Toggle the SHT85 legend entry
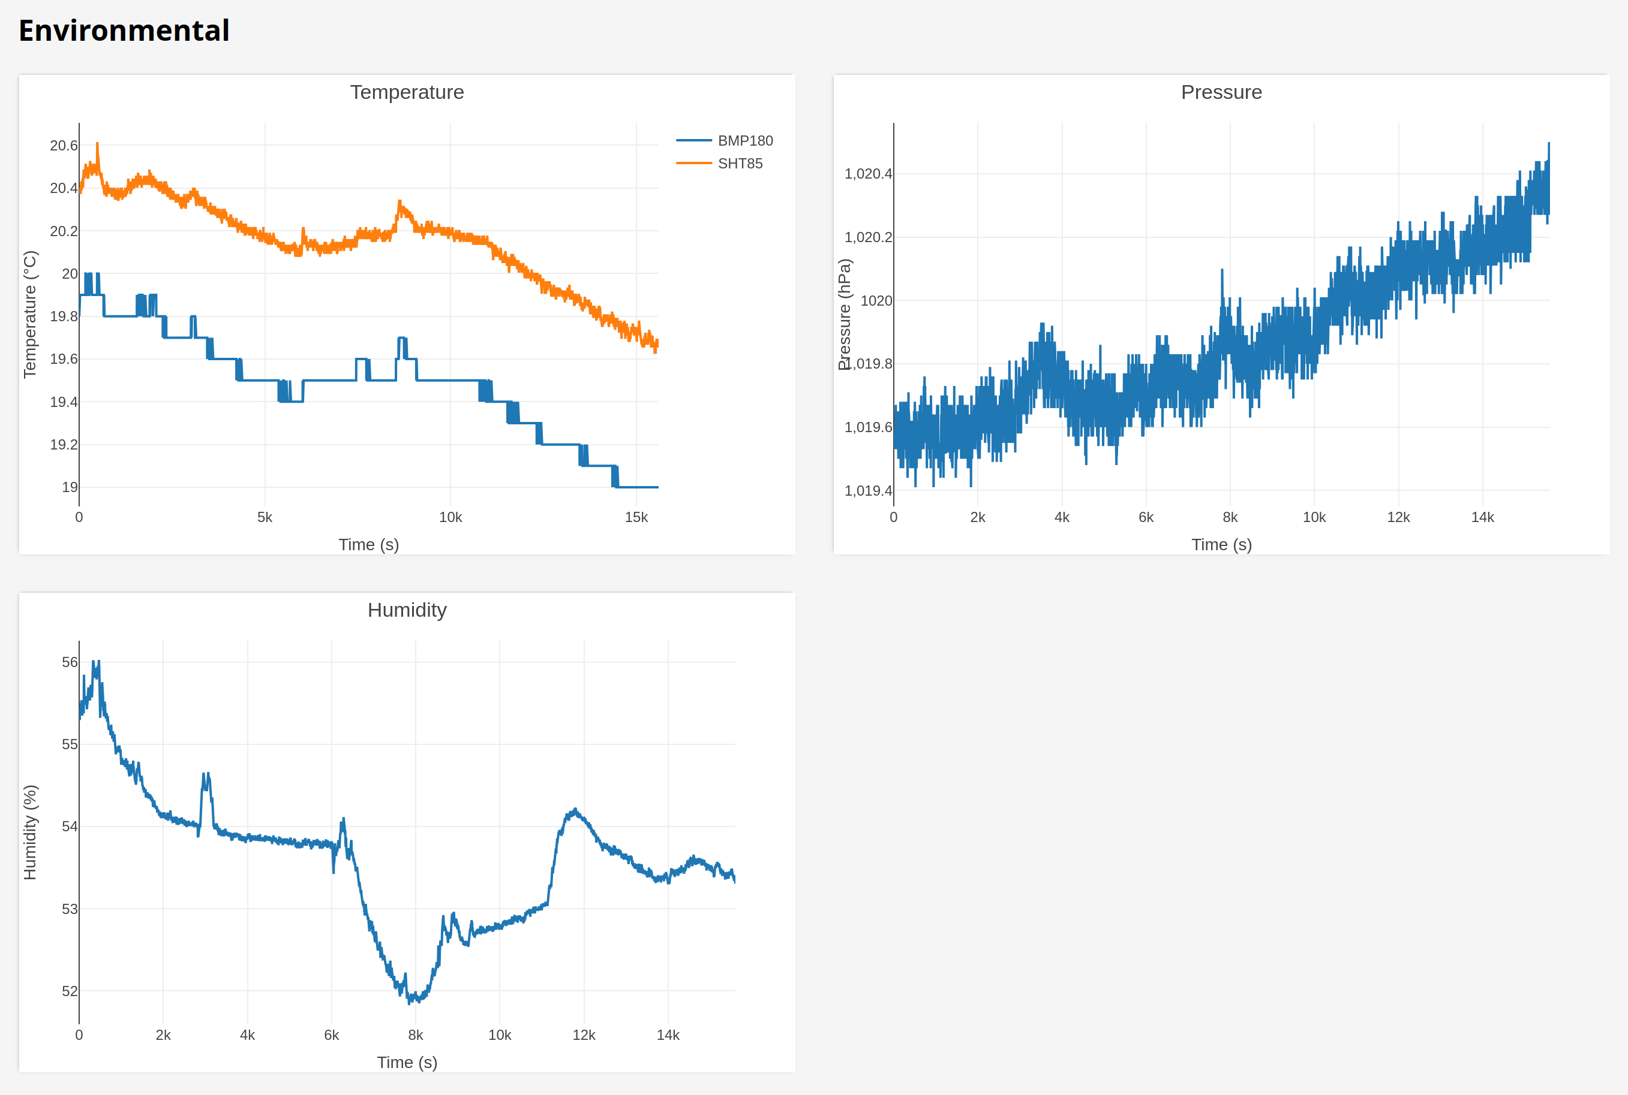The image size is (1628, 1095). click(740, 164)
